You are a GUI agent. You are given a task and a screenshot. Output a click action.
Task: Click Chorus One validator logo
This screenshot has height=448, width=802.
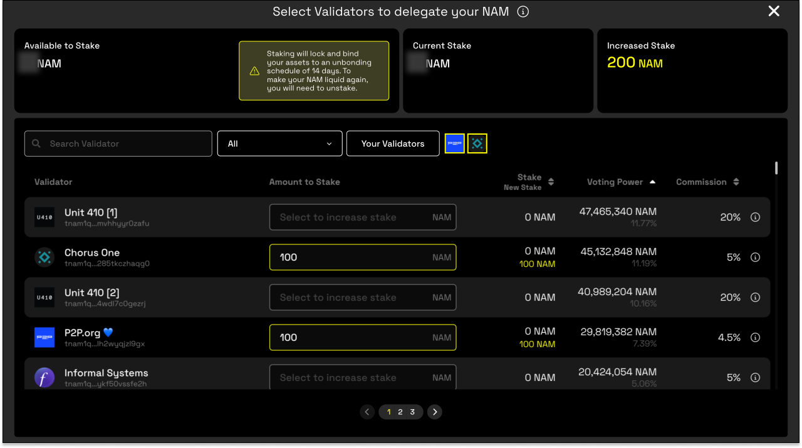pos(44,258)
